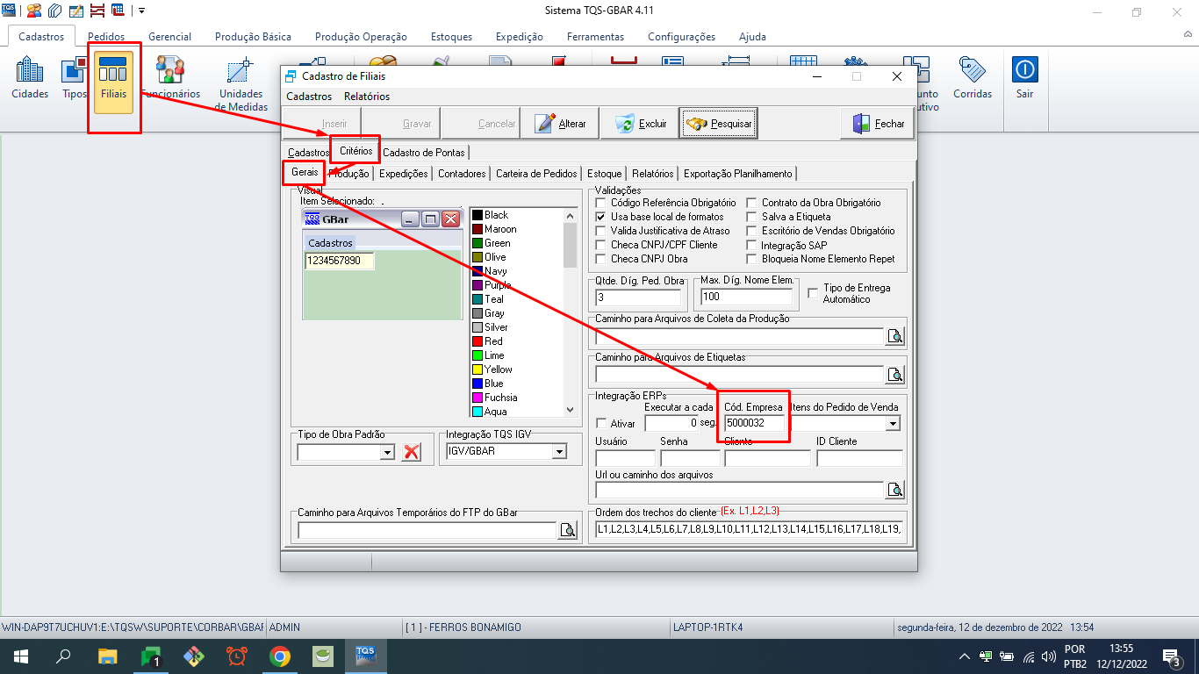Image resolution: width=1199 pixels, height=674 pixels.
Task: Click the Corridas tag icon
Action: point(972,77)
